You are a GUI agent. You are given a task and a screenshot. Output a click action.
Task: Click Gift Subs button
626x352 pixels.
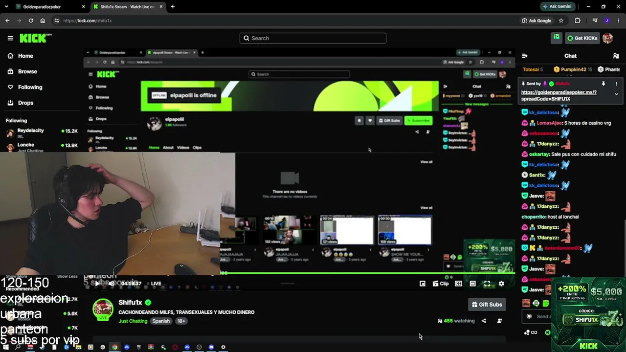[x=487, y=305]
